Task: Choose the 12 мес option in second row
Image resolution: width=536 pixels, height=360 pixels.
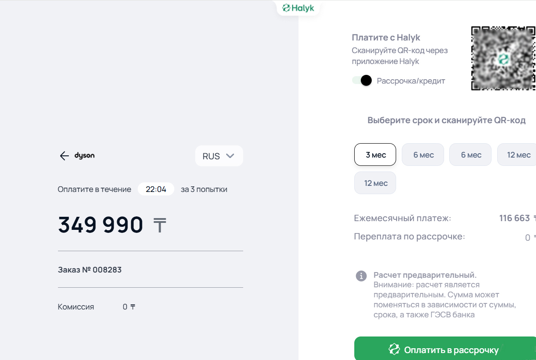Action: click(375, 183)
